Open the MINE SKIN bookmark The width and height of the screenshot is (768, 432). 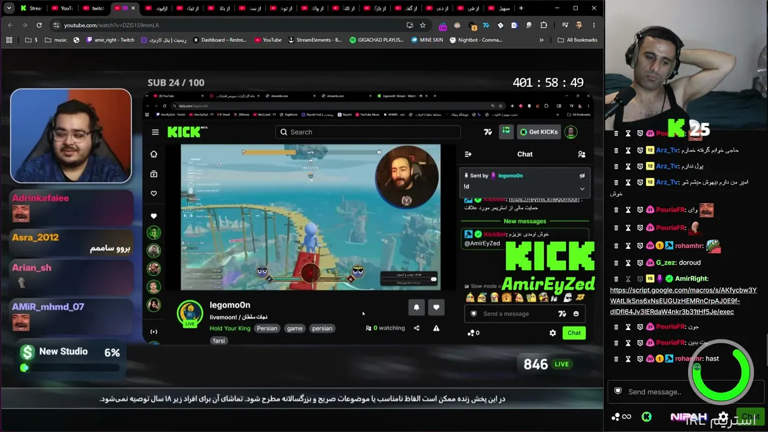pyautogui.click(x=427, y=40)
